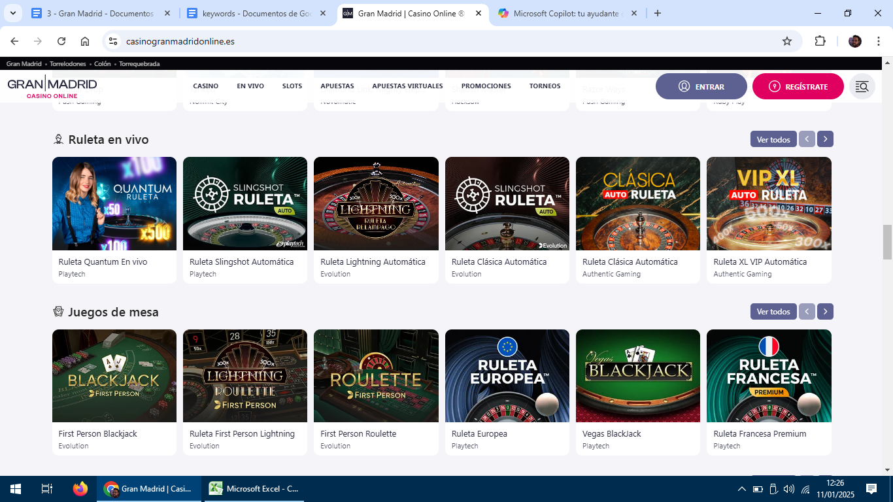The height and width of the screenshot is (502, 893).
Task: Click the ENTRAR login button
Action: point(701,86)
